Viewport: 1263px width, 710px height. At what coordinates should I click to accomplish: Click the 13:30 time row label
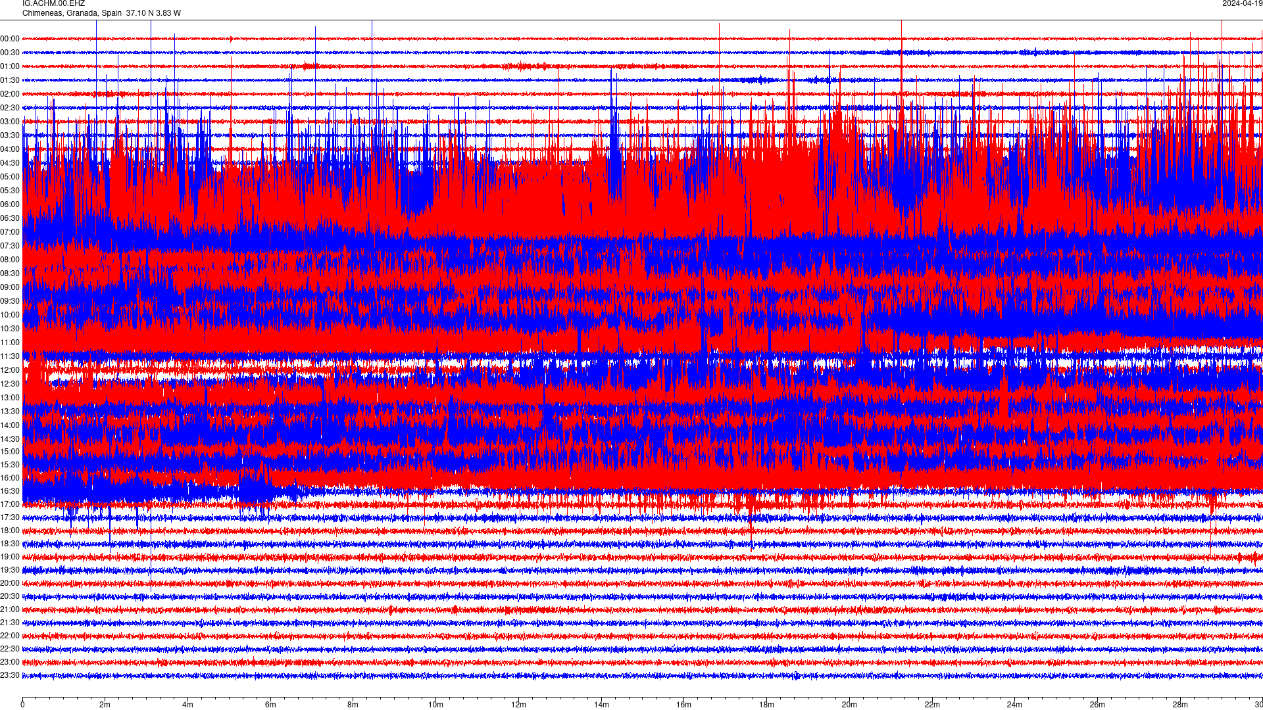[x=10, y=412]
